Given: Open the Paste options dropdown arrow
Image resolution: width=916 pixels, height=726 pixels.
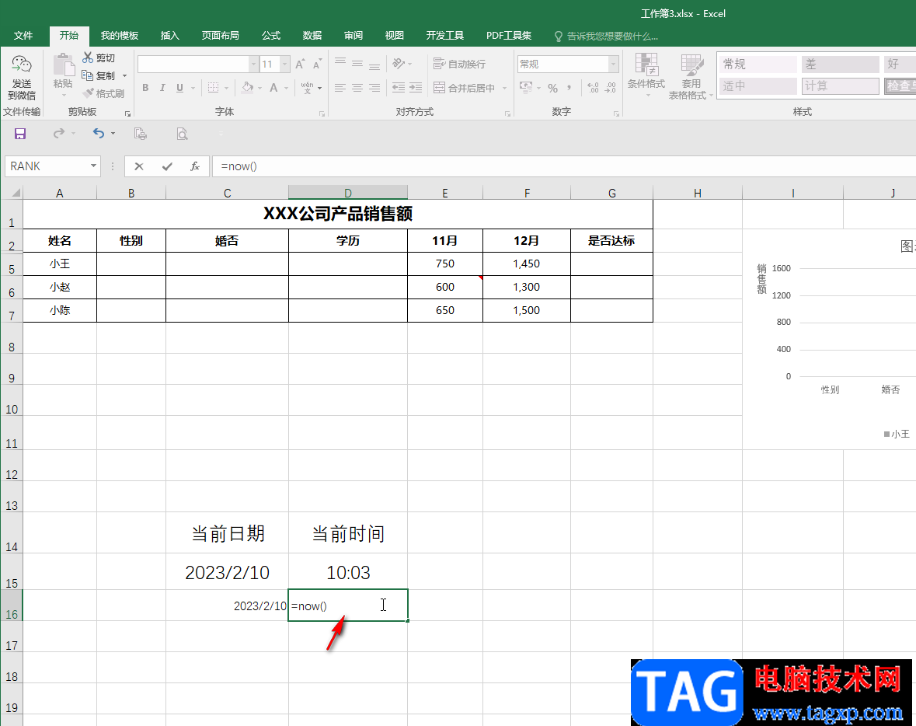Looking at the screenshot, I should coord(63,96).
